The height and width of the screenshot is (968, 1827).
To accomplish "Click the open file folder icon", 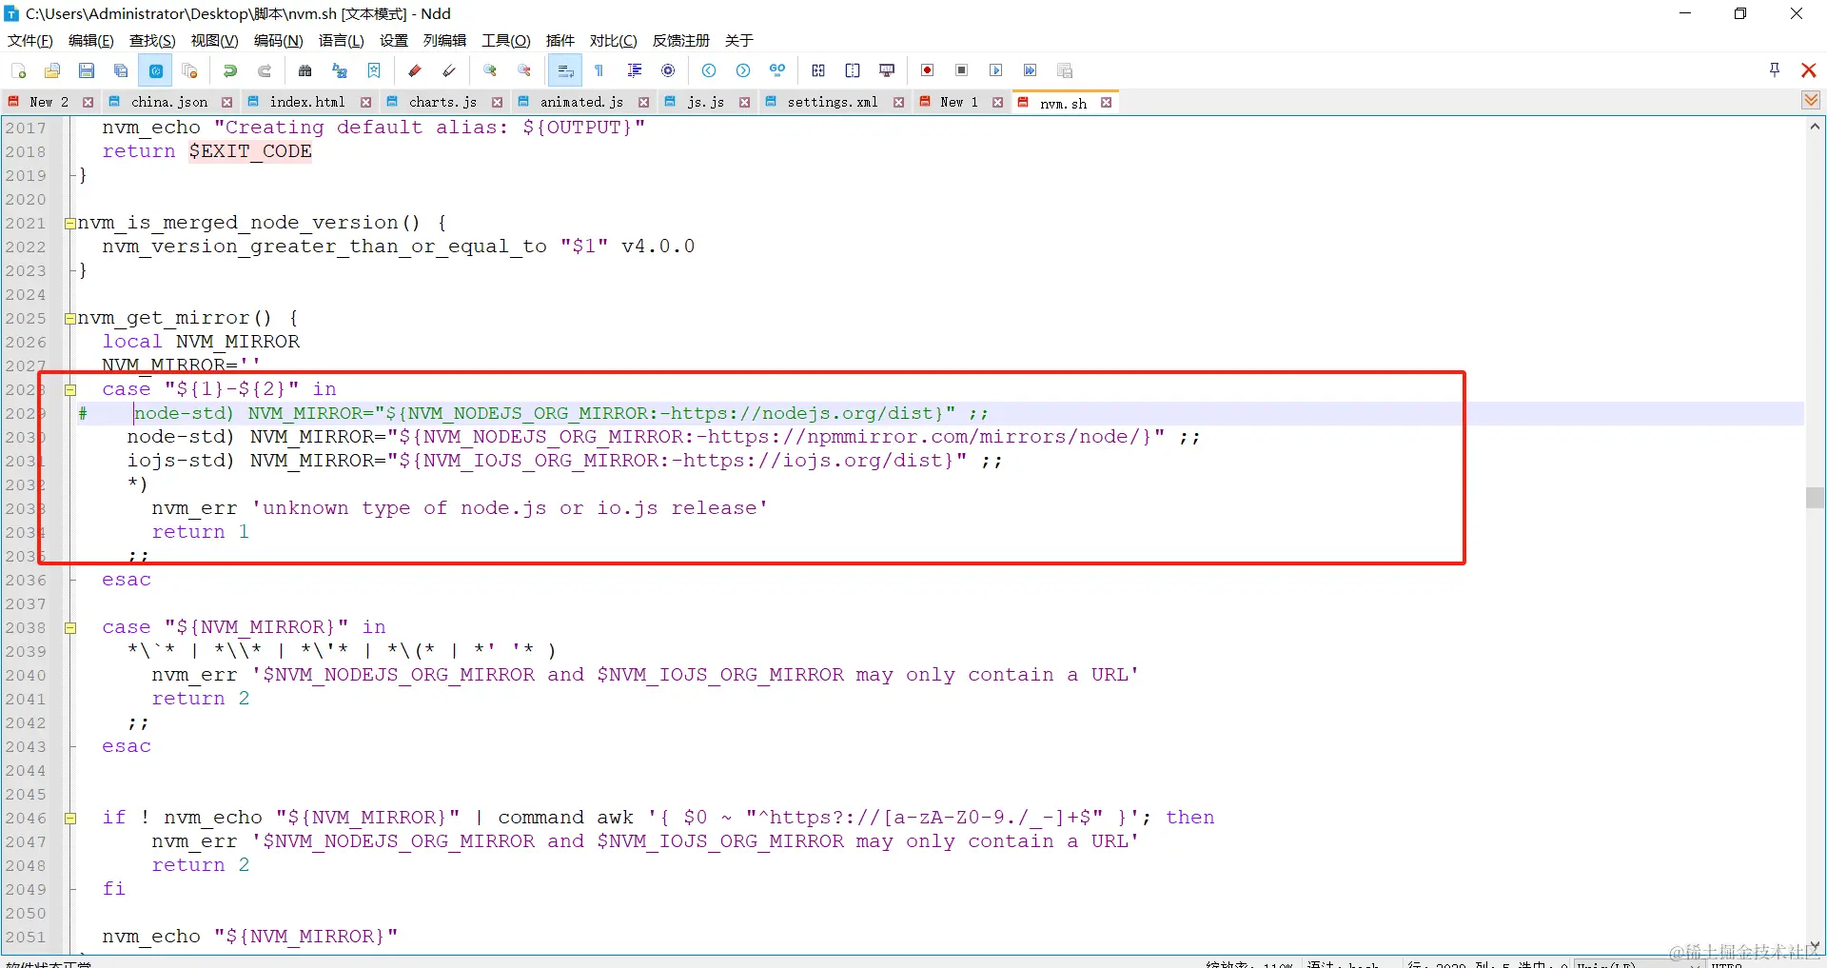I will click(x=52, y=70).
